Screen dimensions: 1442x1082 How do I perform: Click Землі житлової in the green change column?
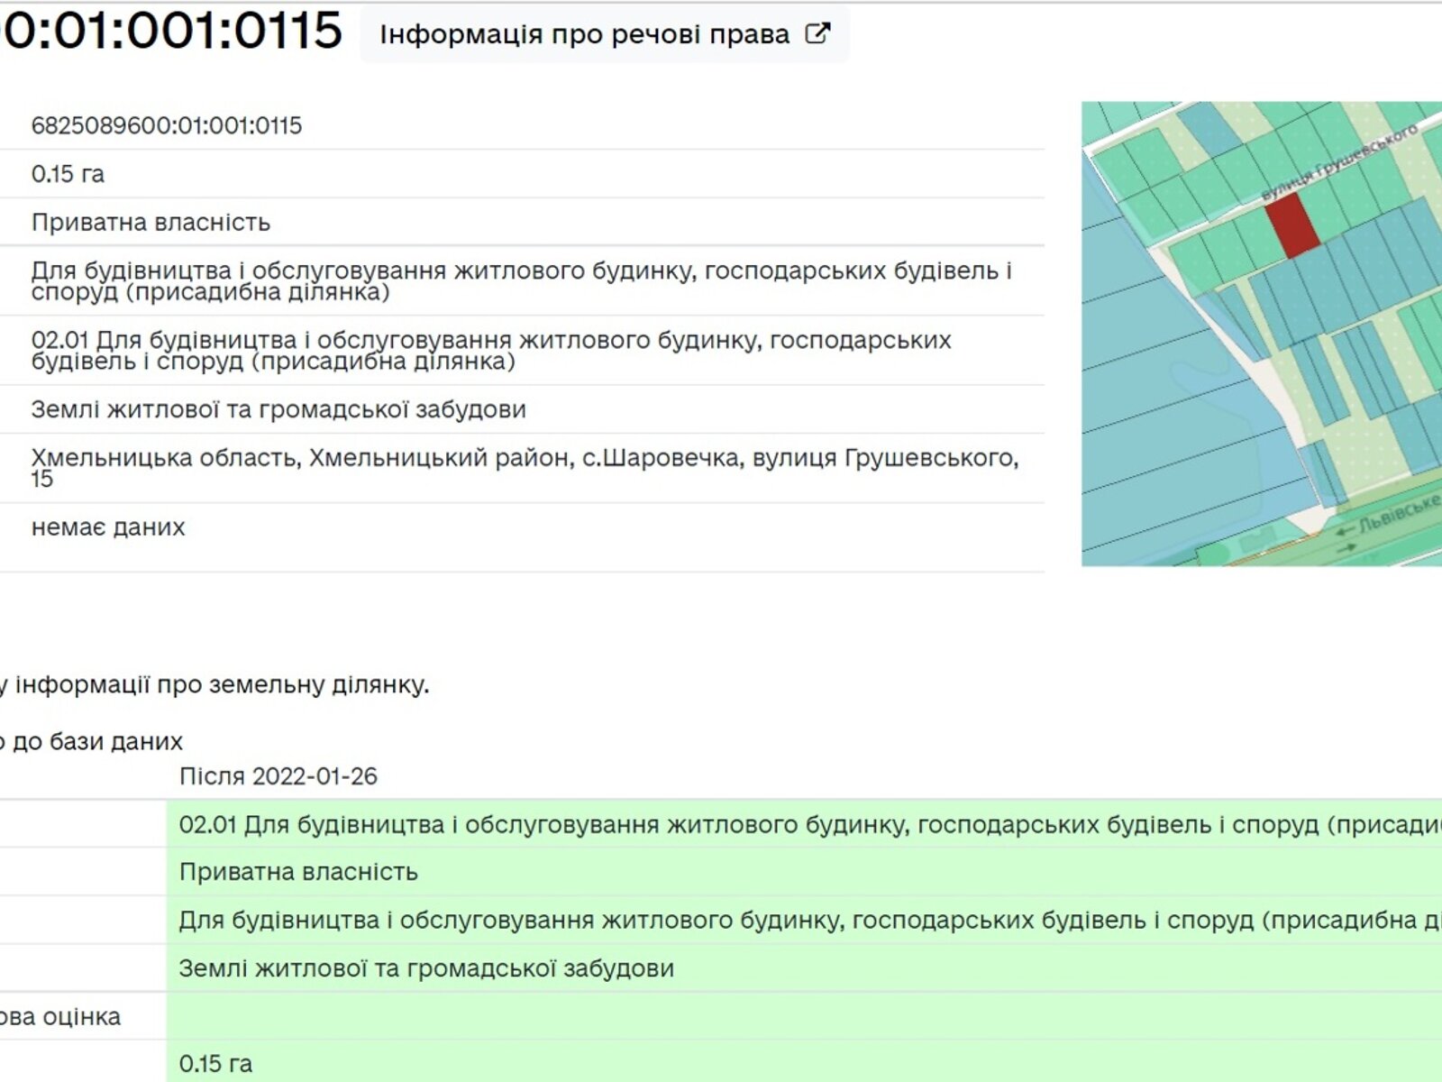(x=426, y=968)
